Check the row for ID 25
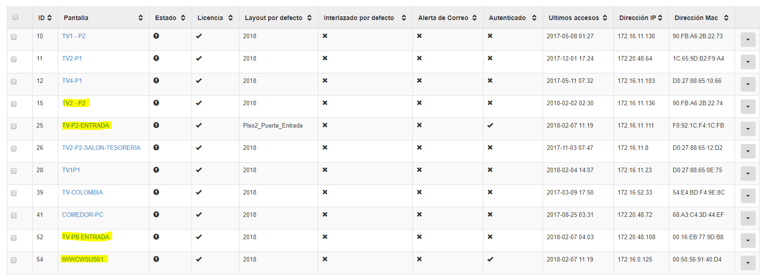 pos(14,126)
